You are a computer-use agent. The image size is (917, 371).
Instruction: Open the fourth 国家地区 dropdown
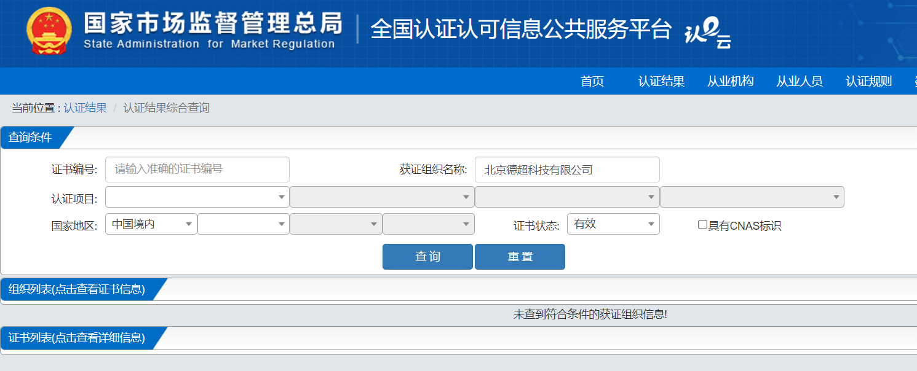[429, 224]
